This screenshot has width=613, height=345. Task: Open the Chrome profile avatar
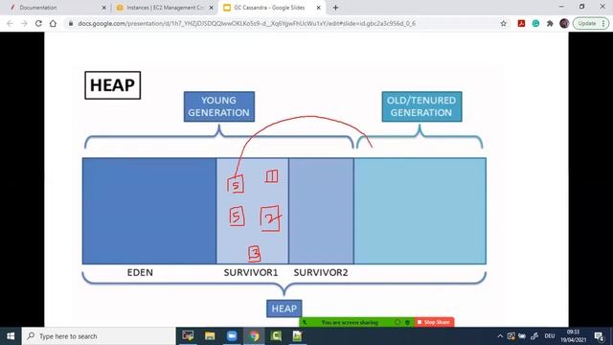(x=564, y=23)
